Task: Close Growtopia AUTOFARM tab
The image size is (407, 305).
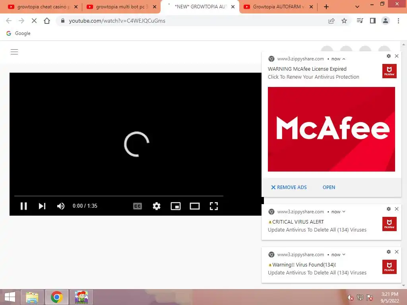Action: tap(311, 7)
